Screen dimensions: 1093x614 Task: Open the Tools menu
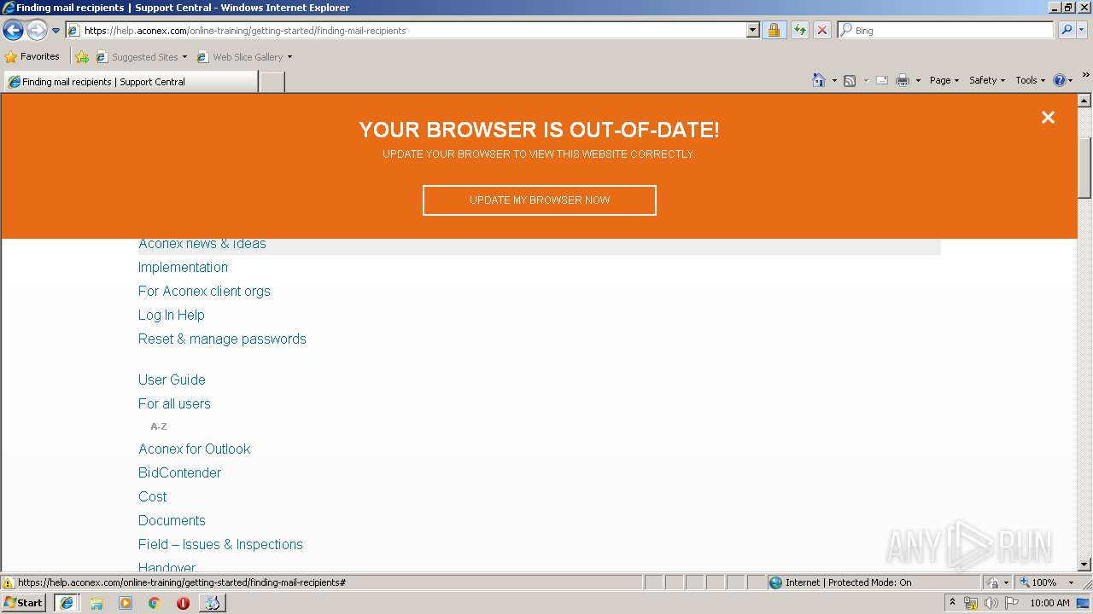(1030, 80)
